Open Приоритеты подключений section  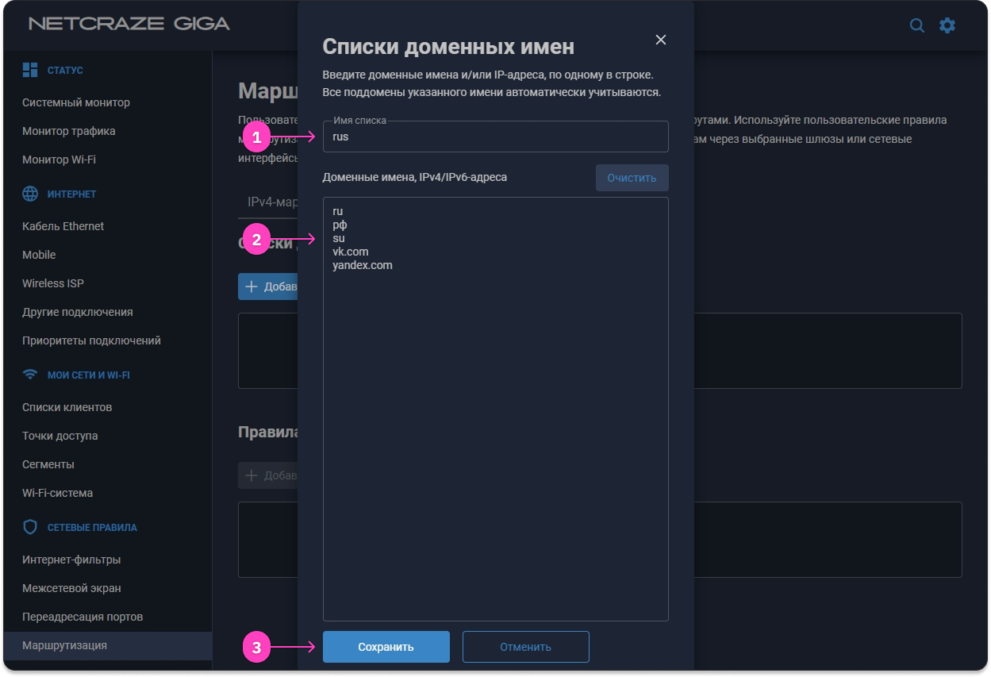pos(91,340)
